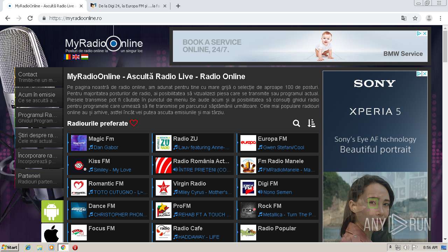The height and width of the screenshot is (252, 448).
Task: Click the Sony Xperia 5 advertisement
Action: pos(375,156)
